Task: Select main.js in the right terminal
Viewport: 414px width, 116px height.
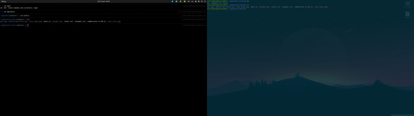Action: 254,7
